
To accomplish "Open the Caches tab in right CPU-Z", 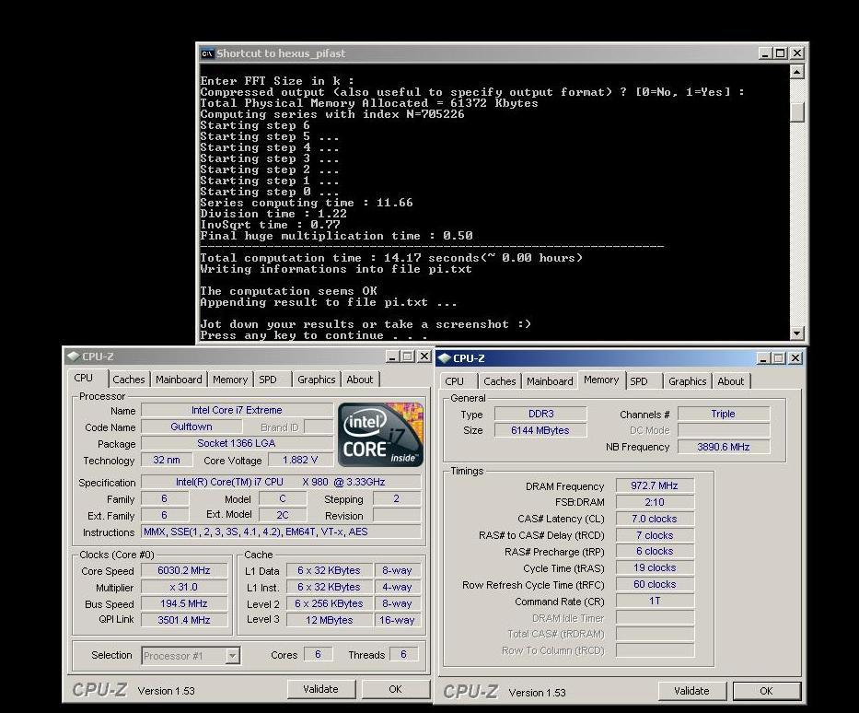I will pyautogui.click(x=500, y=380).
